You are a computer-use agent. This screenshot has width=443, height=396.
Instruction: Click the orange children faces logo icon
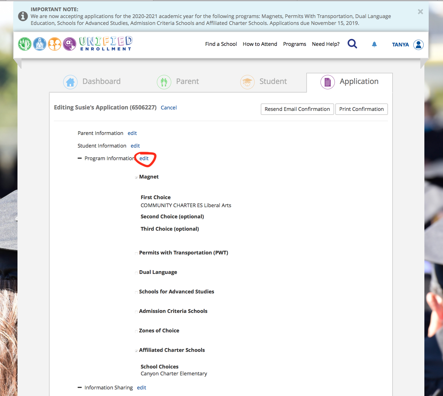point(54,44)
